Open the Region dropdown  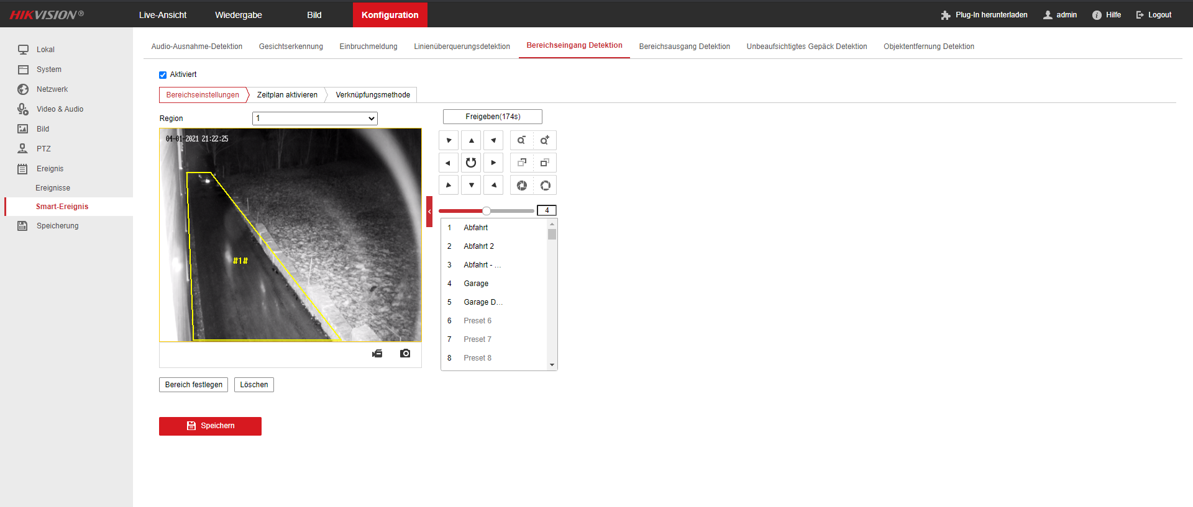[x=314, y=119]
